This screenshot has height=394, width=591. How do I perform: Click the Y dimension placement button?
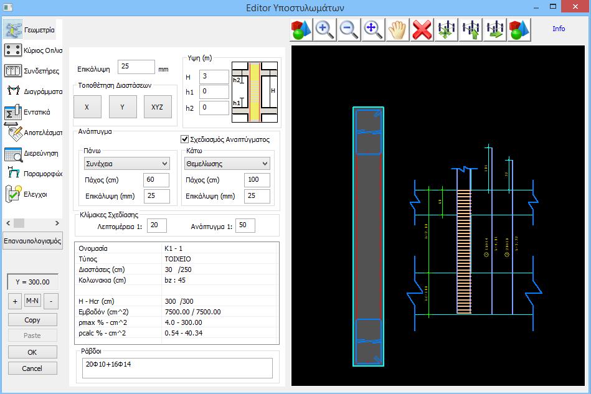click(x=123, y=107)
